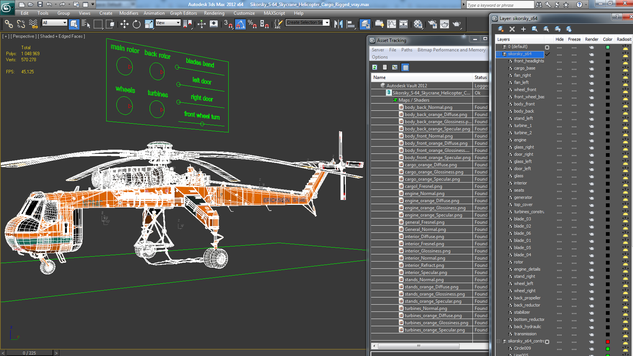Open the quick access toolbar customize arrow
The width and height of the screenshot is (633, 356).
pos(93,4)
